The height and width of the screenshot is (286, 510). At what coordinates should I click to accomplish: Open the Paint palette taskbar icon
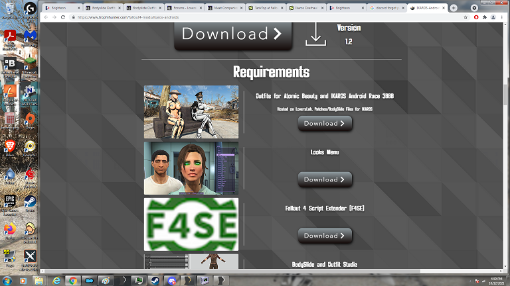click(106, 281)
